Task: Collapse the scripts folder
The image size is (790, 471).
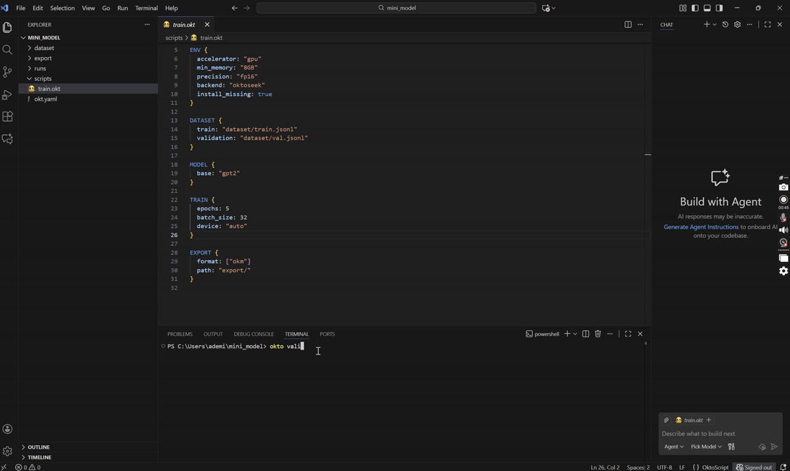Action: 43,78
